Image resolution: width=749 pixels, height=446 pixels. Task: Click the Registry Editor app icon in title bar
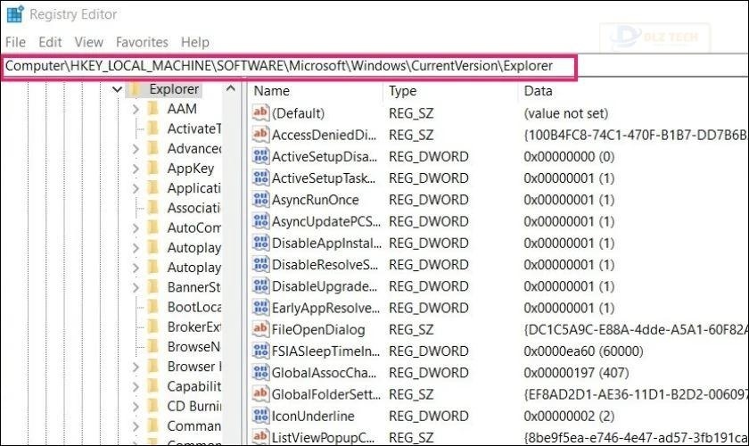tap(14, 14)
